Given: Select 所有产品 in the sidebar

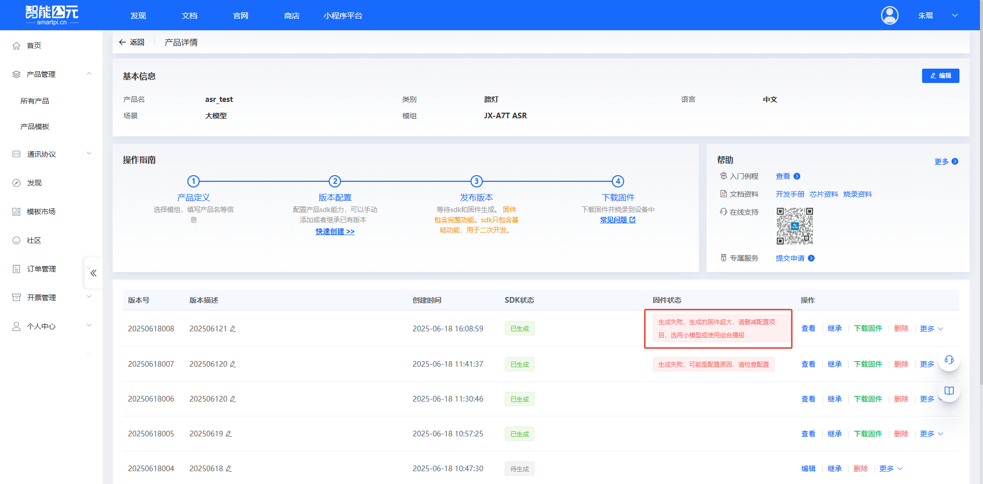Looking at the screenshot, I should tap(35, 101).
